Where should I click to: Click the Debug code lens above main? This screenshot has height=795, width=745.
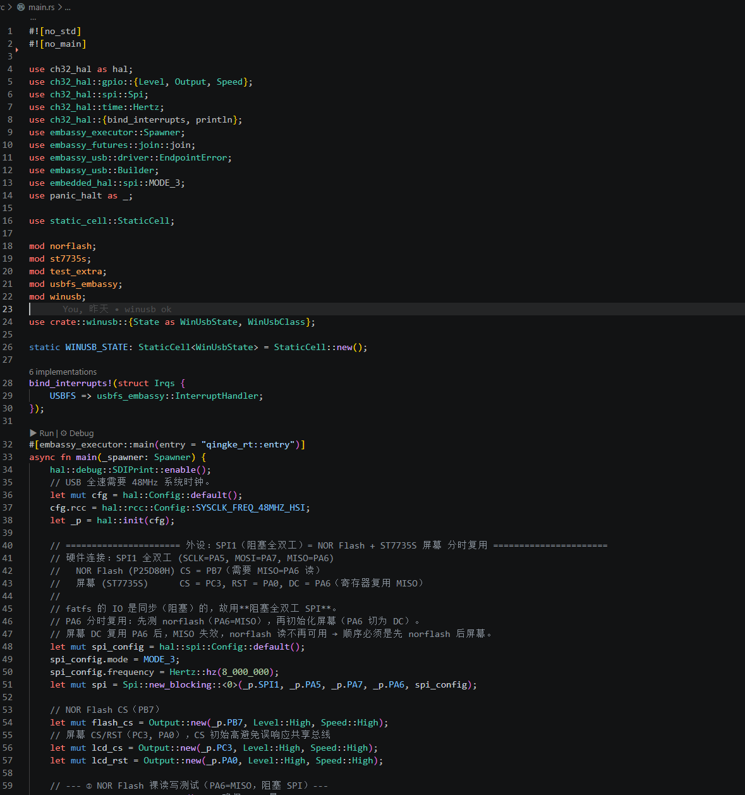tap(77, 433)
